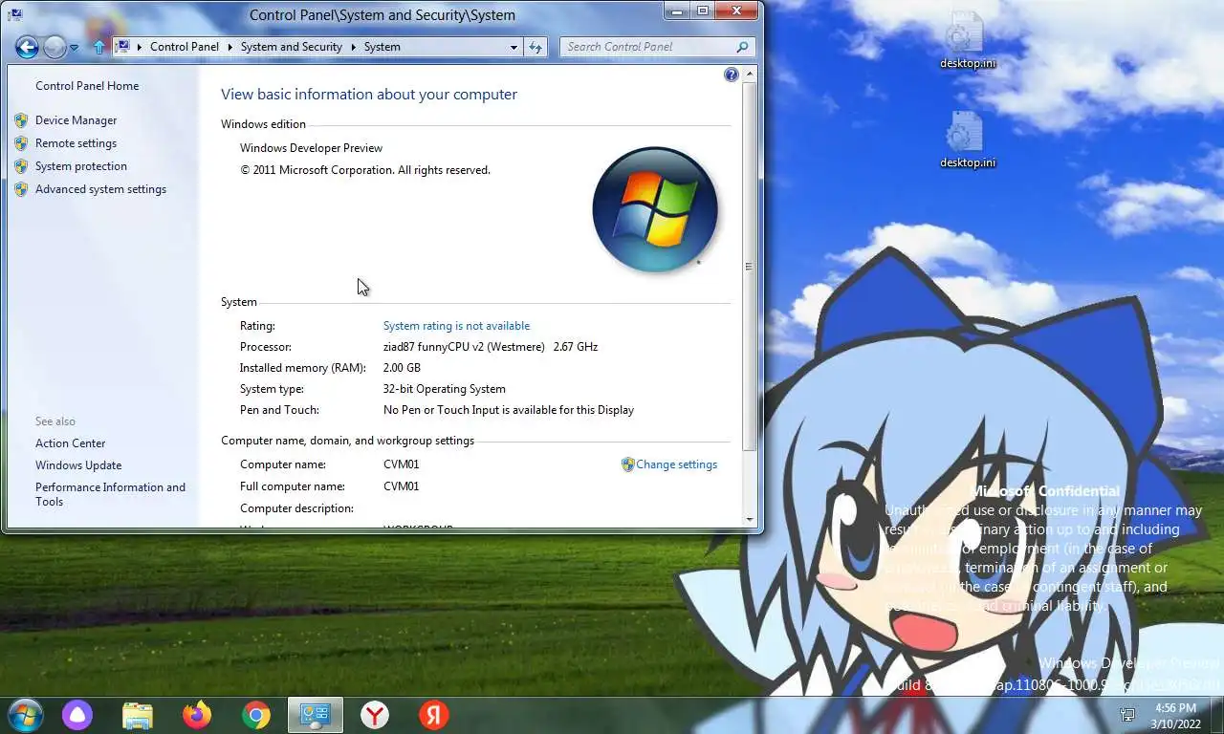
Task: Open Control Panel Home
Action: coord(87,86)
